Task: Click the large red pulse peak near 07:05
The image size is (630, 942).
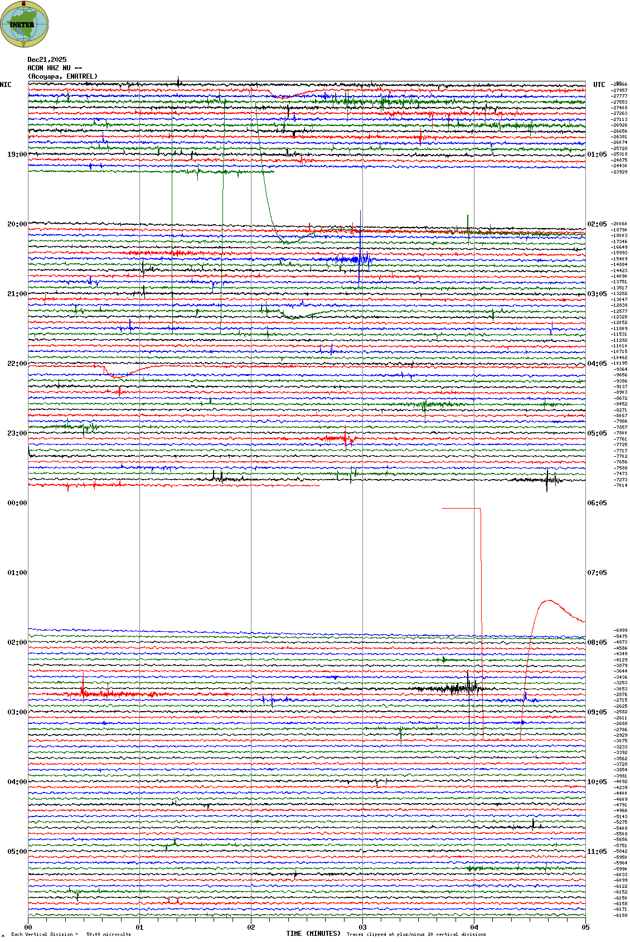Action: tap(549, 601)
